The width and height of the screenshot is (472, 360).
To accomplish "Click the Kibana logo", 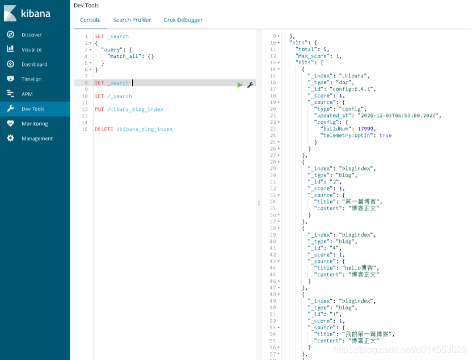I will [27, 13].
